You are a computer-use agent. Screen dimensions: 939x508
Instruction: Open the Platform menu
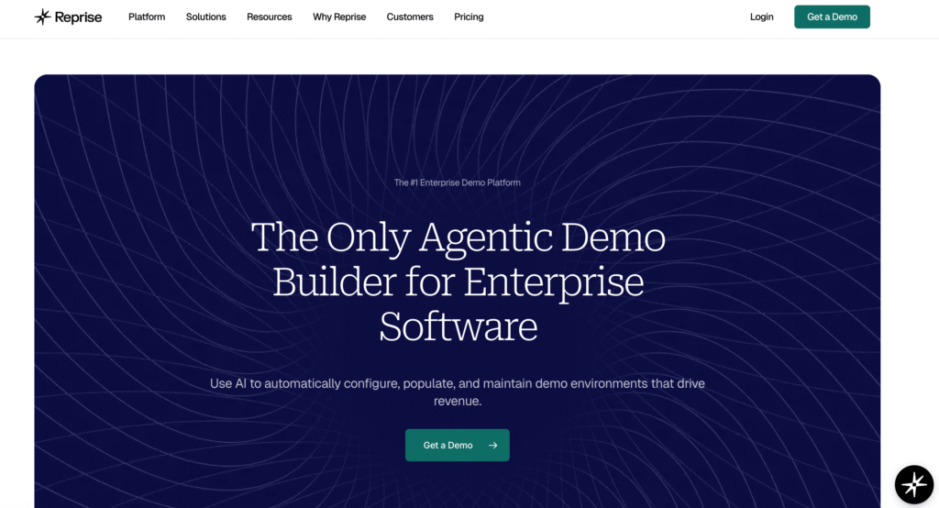147,17
